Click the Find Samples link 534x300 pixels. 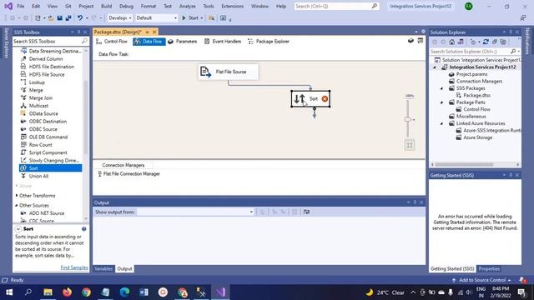tap(74, 267)
